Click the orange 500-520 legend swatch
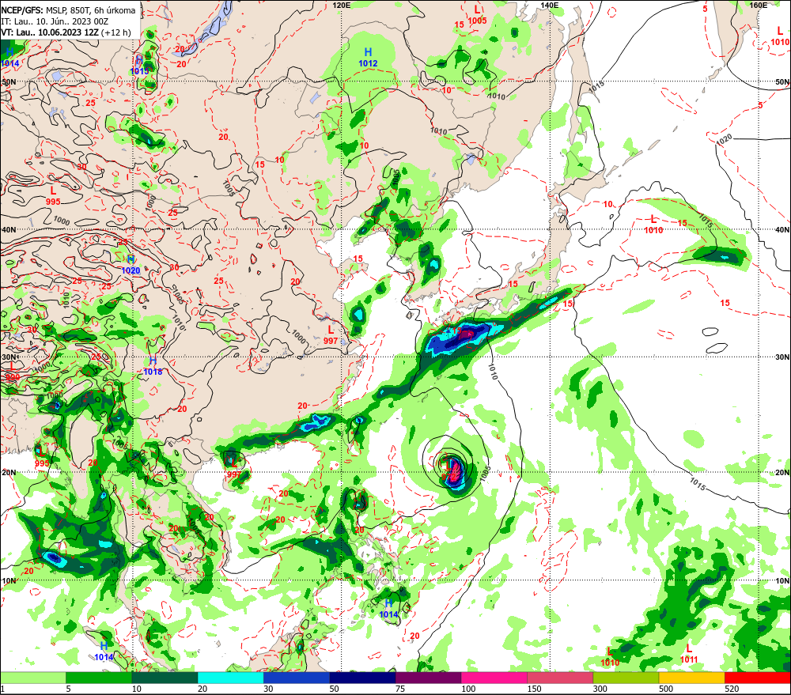Viewport: 791px width, 695px height. (x=691, y=678)
